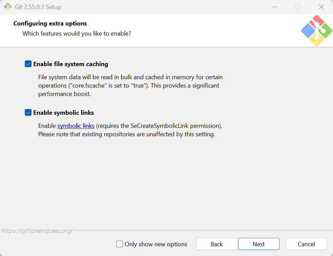The height and width of the screenshot is (256, 333).
Task: Click the 'Configuring extra options' heading
Action: click(x=50, y=23)
